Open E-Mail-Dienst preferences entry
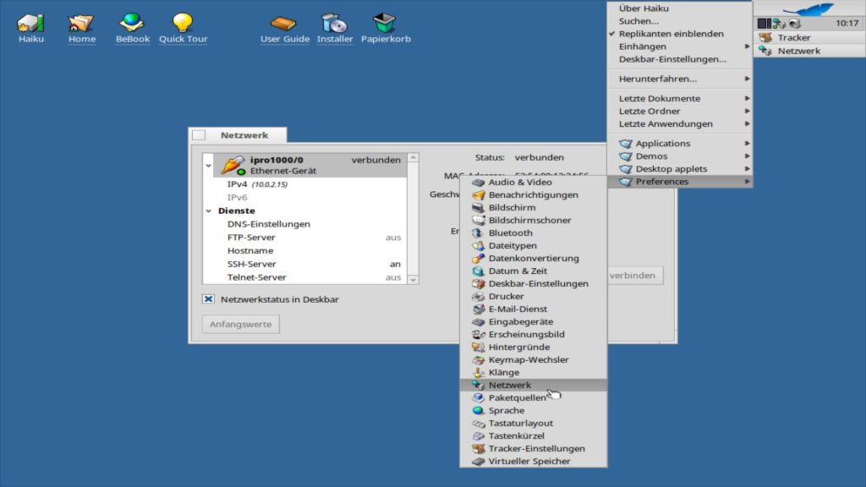 click(x=534, y=309)
